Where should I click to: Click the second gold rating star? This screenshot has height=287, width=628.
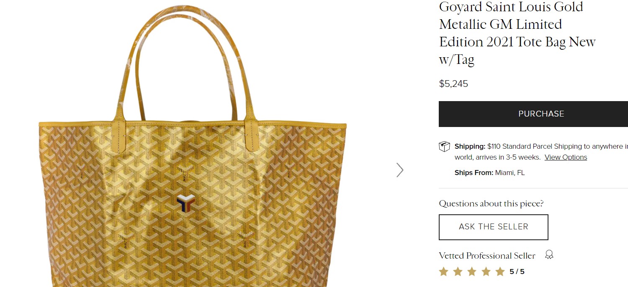pyautogui.click(x=458, y=272)
